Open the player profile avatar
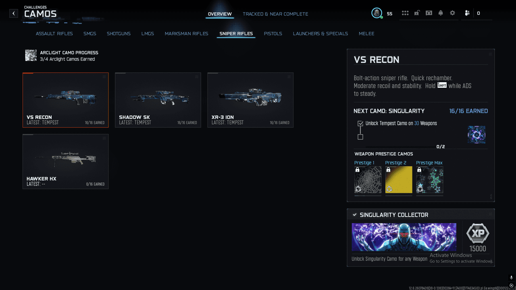 377,13
